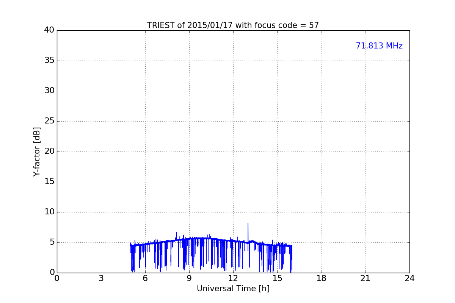Click the y-axis tick label "30"
The height and width of the screenshot is (303, 455).
coord(49,91)
